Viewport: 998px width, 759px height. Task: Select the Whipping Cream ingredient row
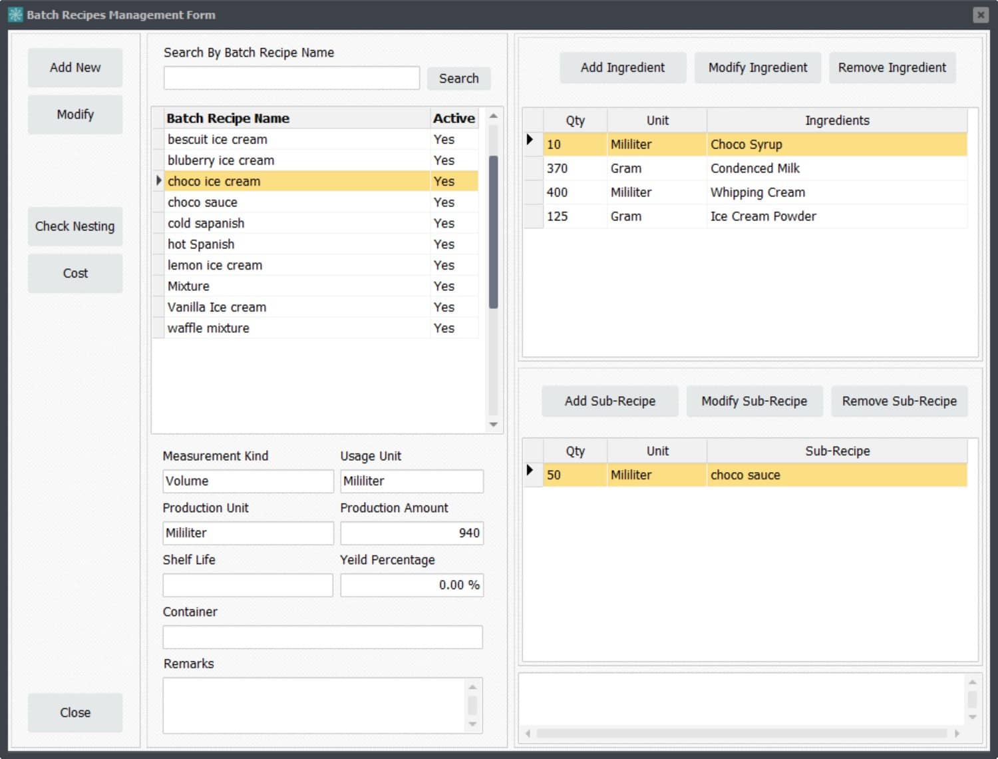point(757,192)
